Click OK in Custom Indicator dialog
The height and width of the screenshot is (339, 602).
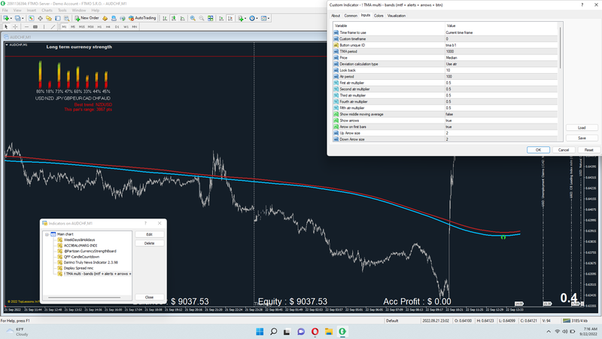[538, 150]
